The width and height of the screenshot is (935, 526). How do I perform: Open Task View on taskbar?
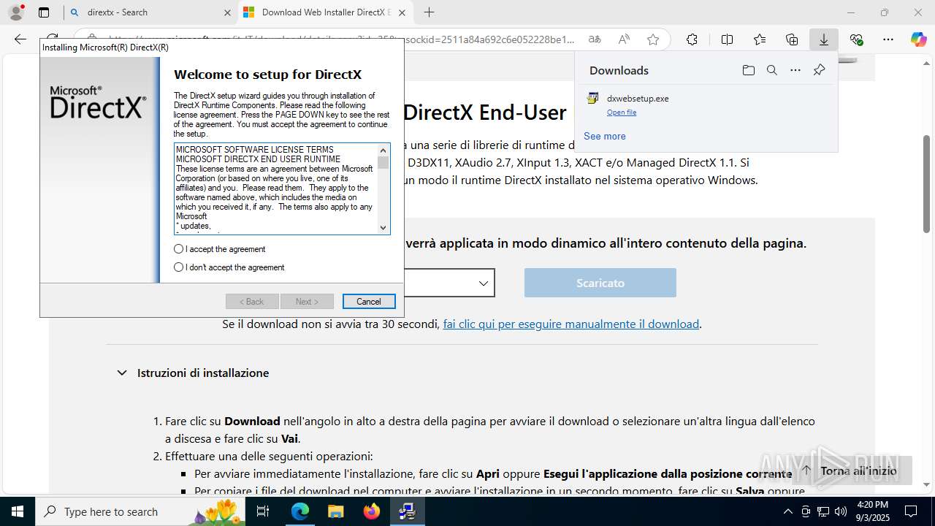(x=264, y=511)
